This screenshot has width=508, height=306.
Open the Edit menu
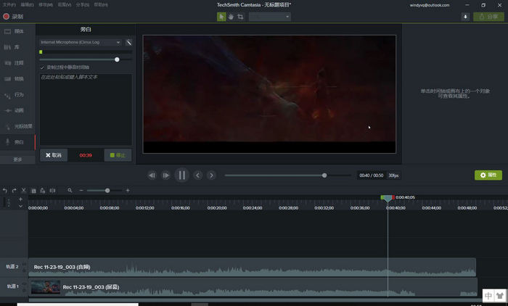[28, 5]
